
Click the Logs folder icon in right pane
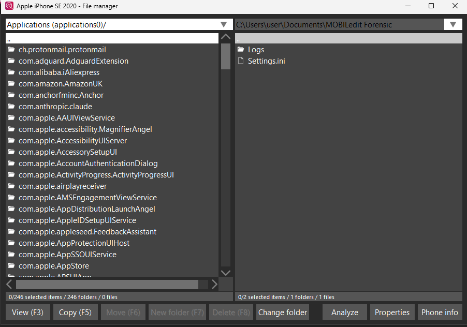pos(241,49)
